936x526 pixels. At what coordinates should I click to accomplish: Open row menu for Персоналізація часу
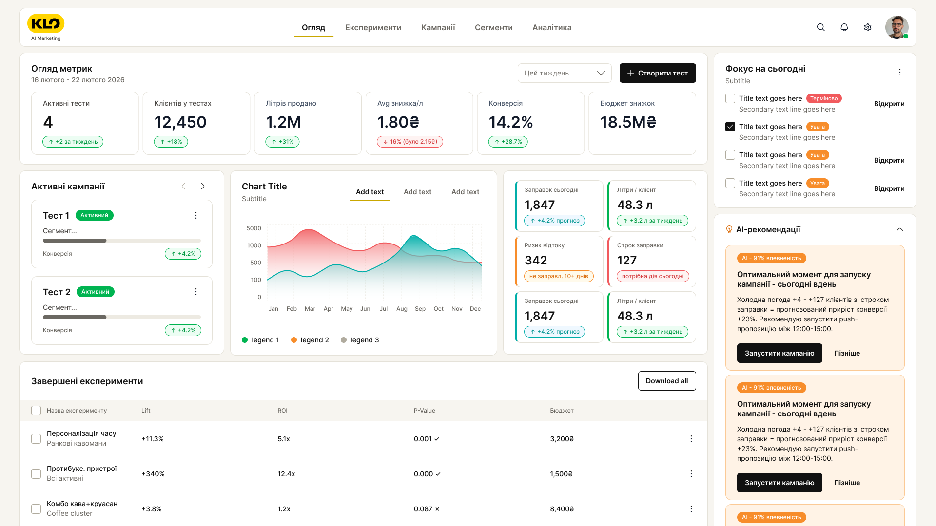(691, 439)
